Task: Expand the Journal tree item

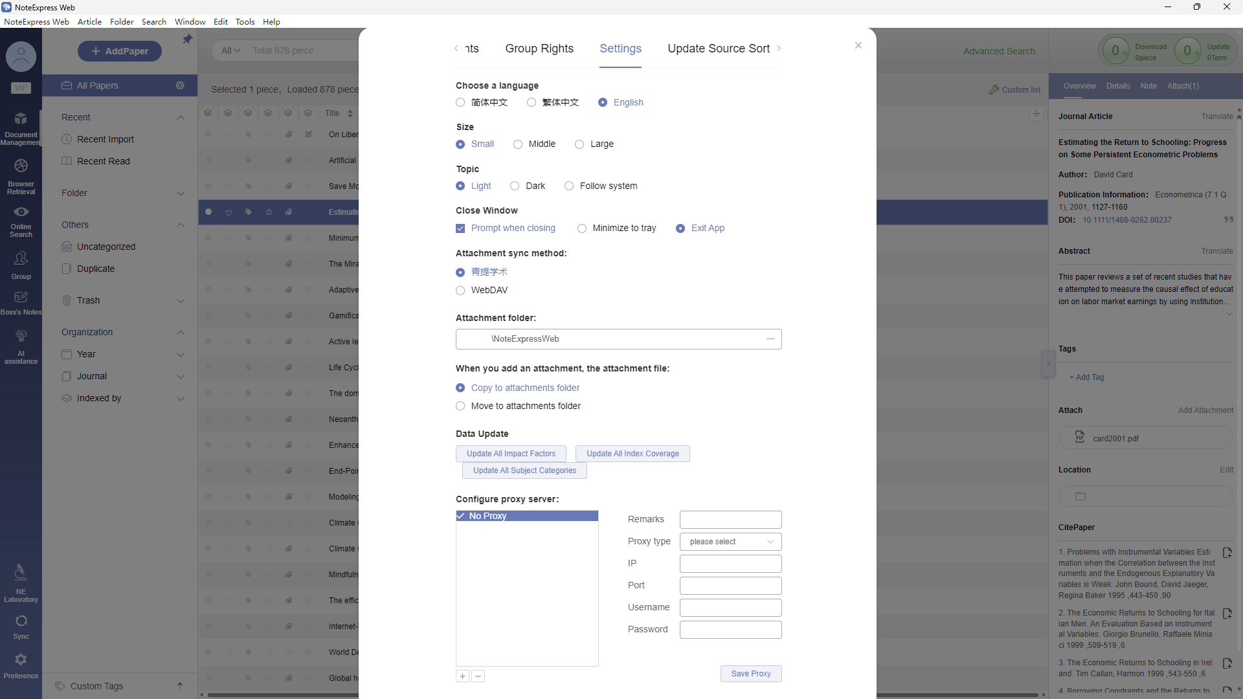Action: 181,377
